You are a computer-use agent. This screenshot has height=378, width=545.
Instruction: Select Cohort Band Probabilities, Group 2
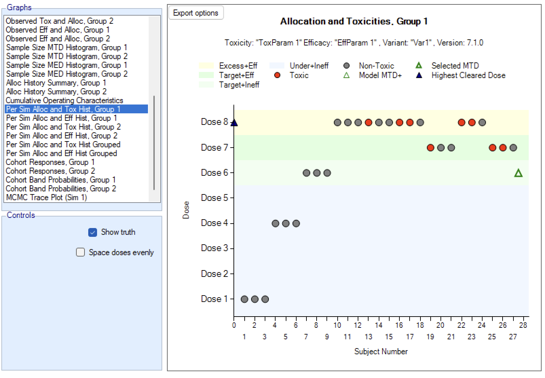tap(61, 189)
